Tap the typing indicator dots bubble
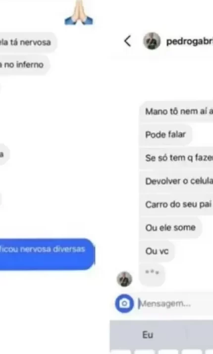The image size is (213, 354). (x=152, y=274)
